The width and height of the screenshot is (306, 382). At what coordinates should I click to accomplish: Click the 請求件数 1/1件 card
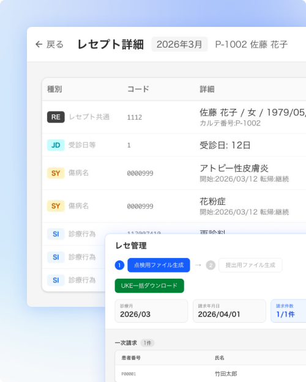(288, 311)
